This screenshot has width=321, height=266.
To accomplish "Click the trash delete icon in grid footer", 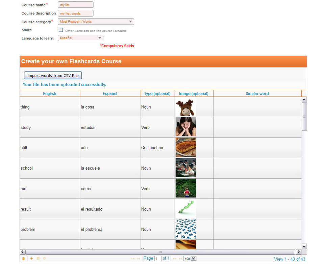I will 23,259.
